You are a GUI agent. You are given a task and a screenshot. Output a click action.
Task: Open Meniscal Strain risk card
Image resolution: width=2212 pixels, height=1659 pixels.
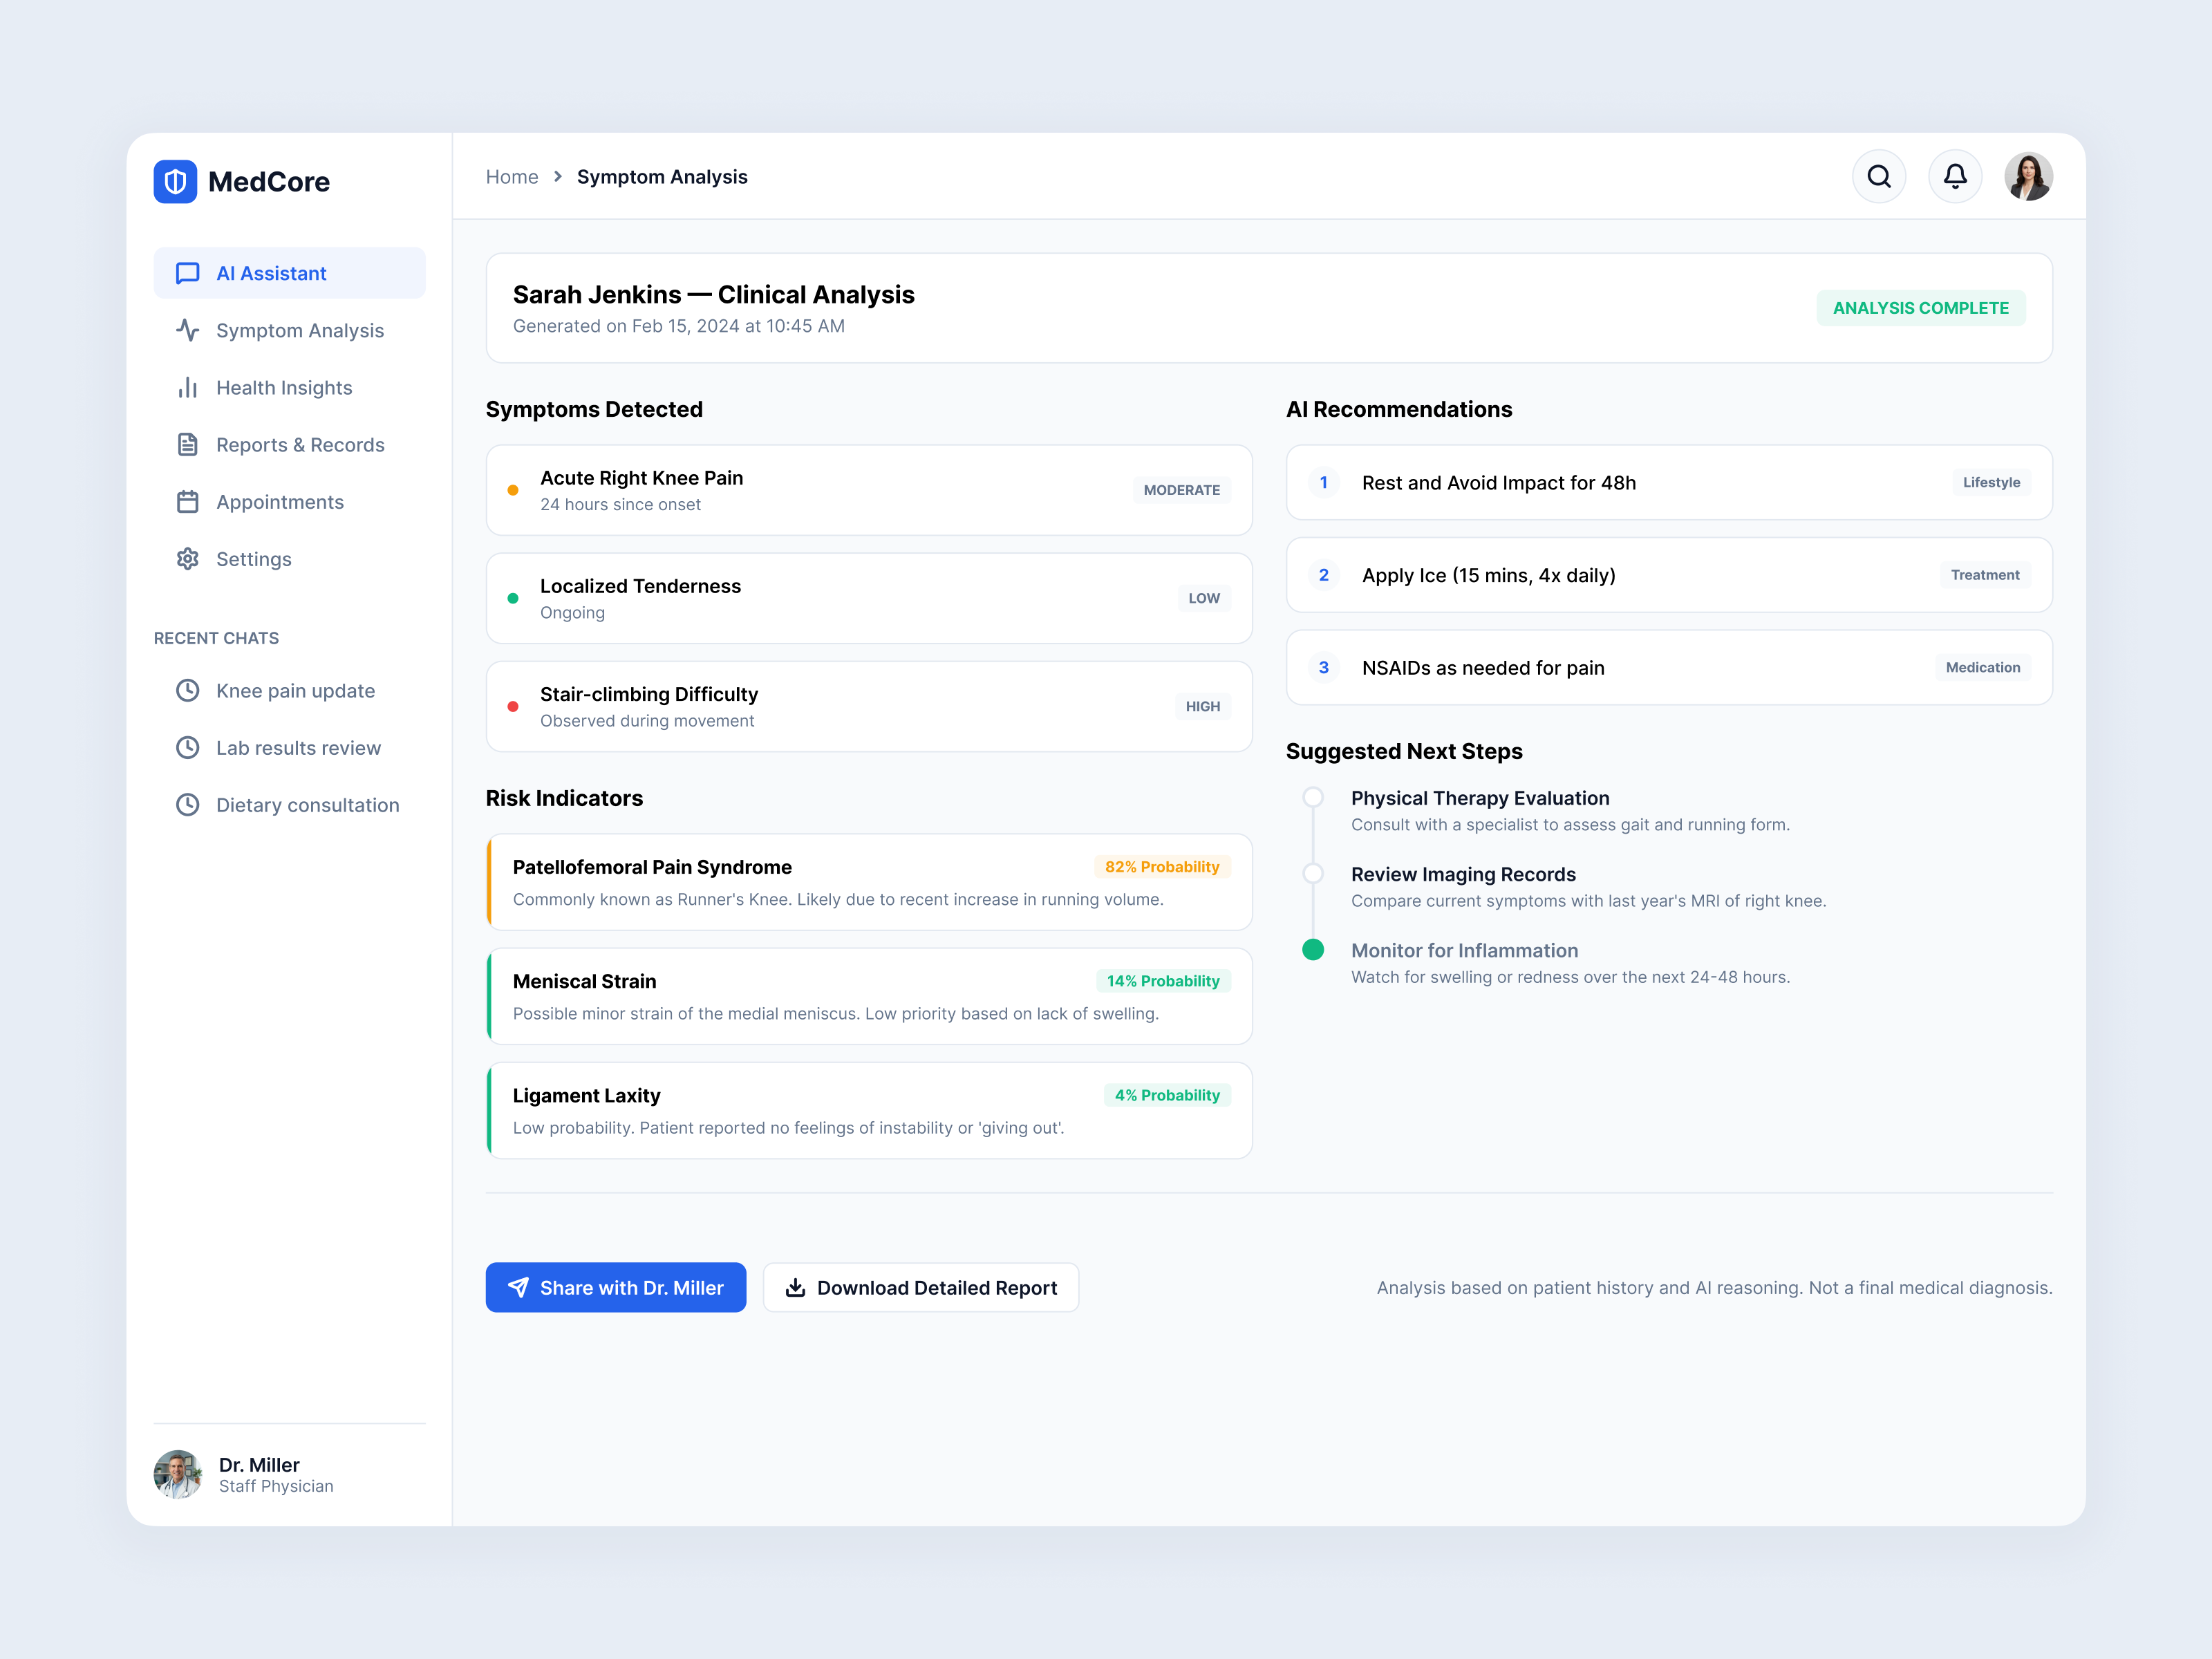[869, 996]
